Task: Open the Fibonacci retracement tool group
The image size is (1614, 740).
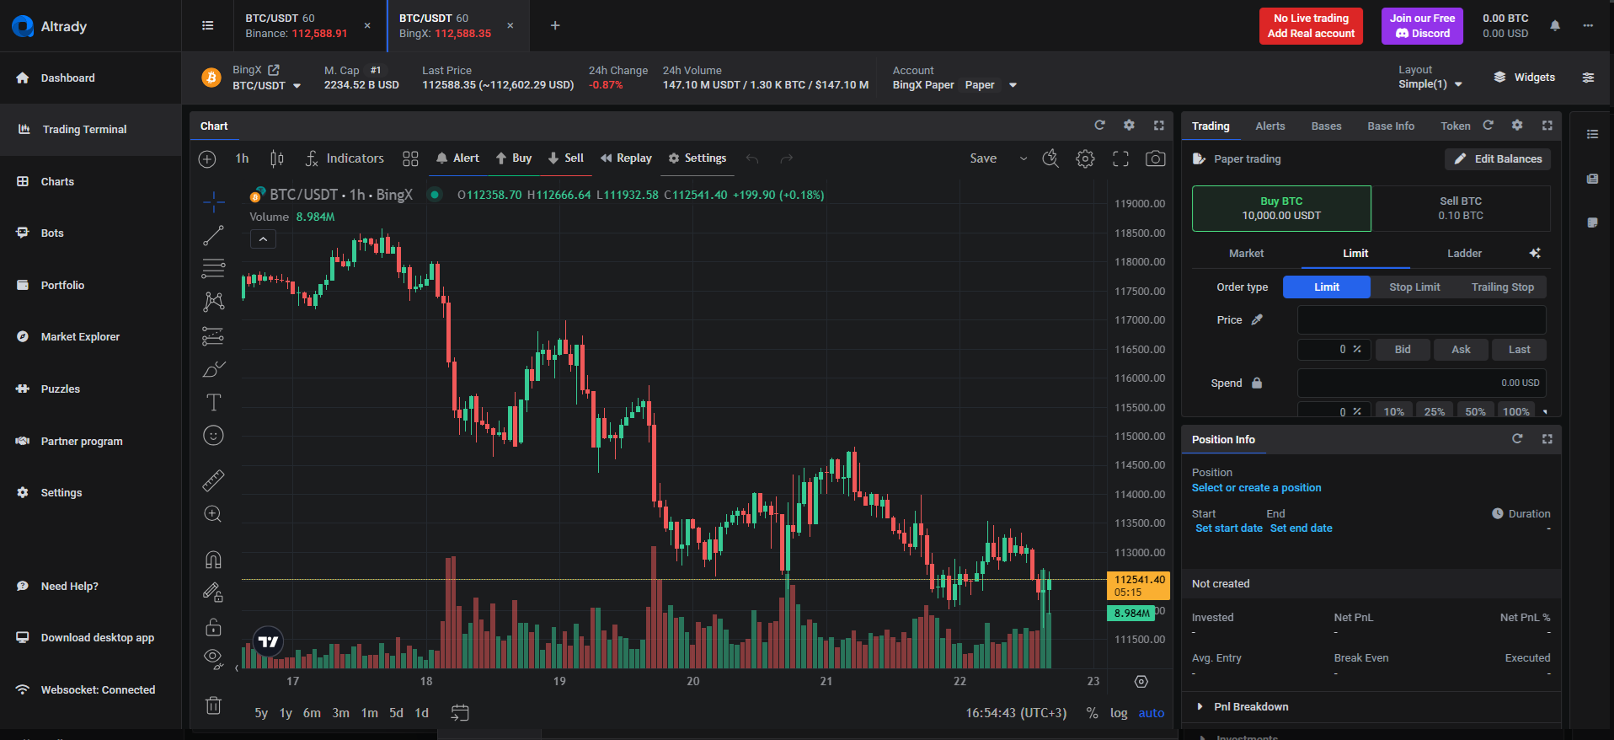Action: 213,268
